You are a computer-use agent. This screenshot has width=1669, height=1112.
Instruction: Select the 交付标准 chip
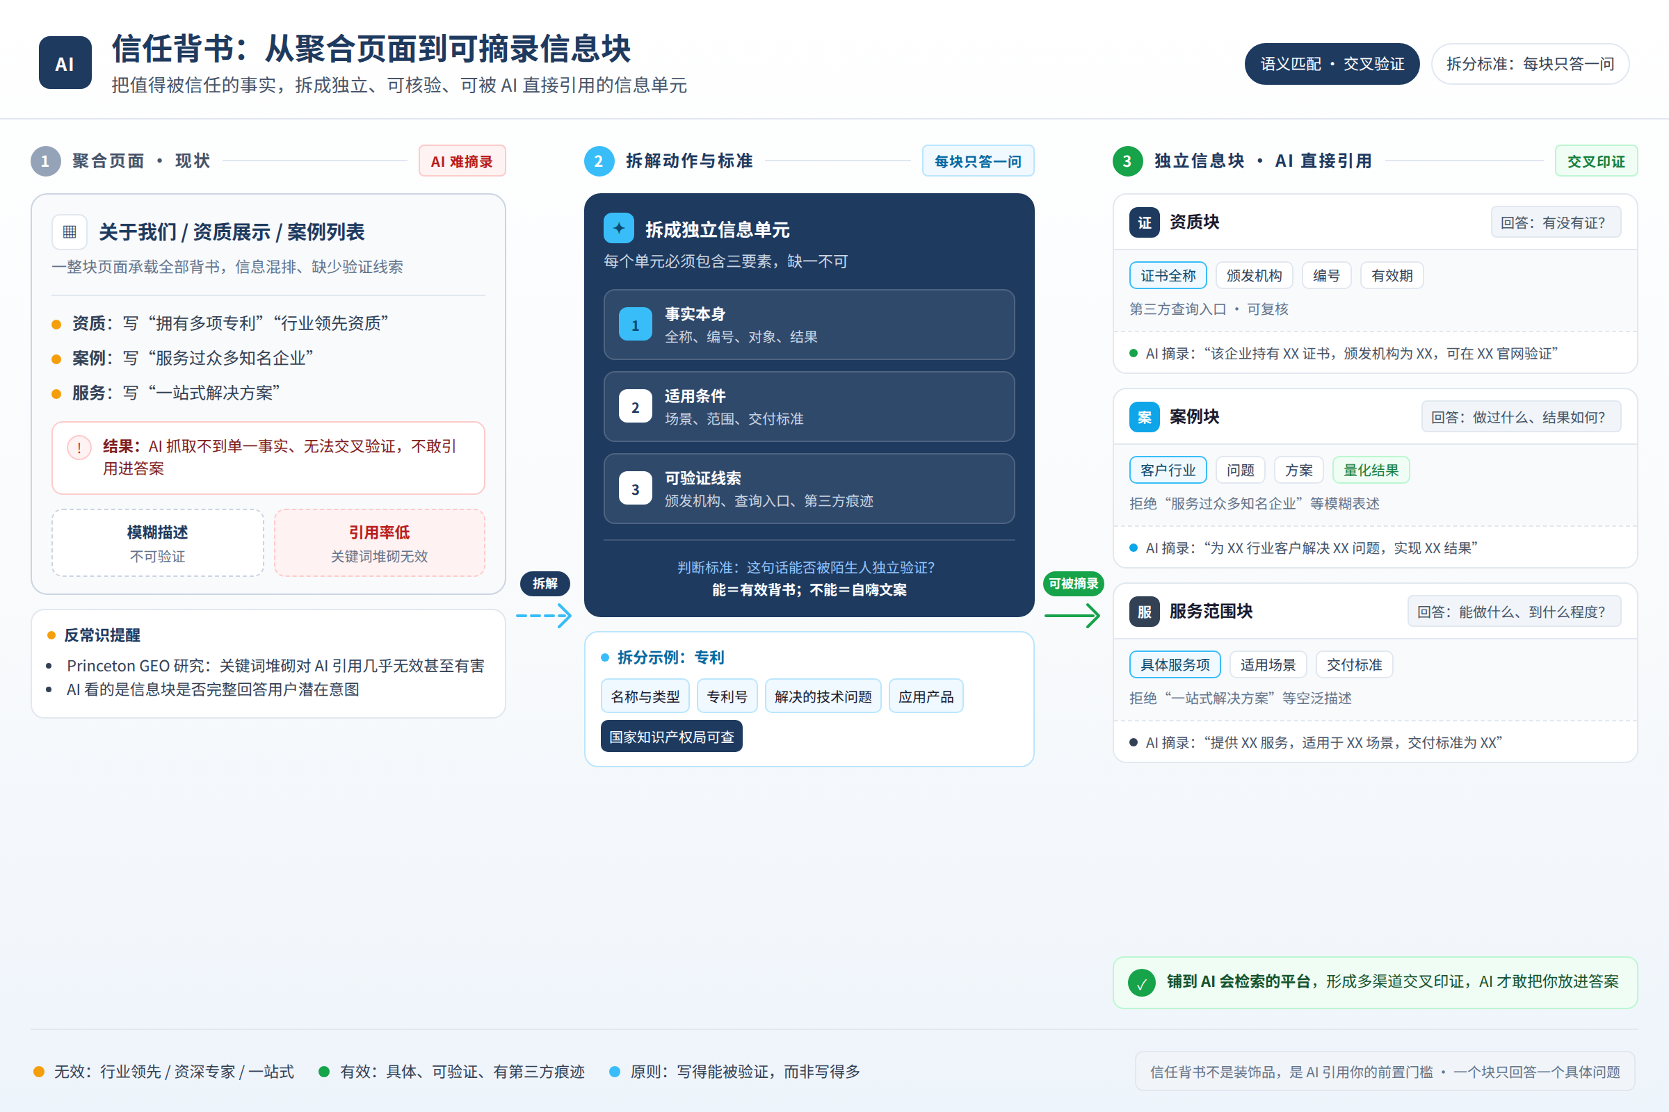[1355, 664]
